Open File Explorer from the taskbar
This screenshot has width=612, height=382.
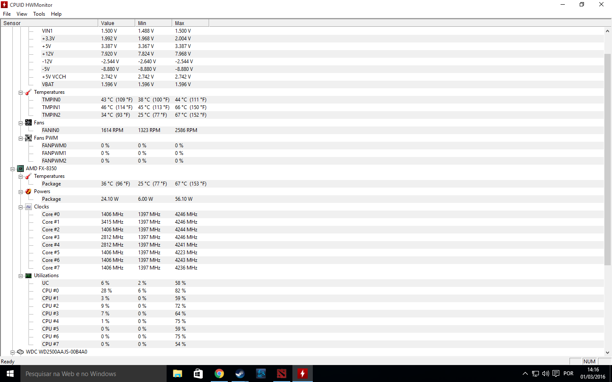(x=178, y=374)
